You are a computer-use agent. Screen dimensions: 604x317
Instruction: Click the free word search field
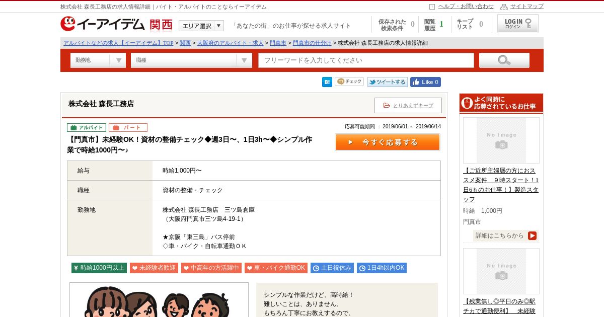(366, 60)
